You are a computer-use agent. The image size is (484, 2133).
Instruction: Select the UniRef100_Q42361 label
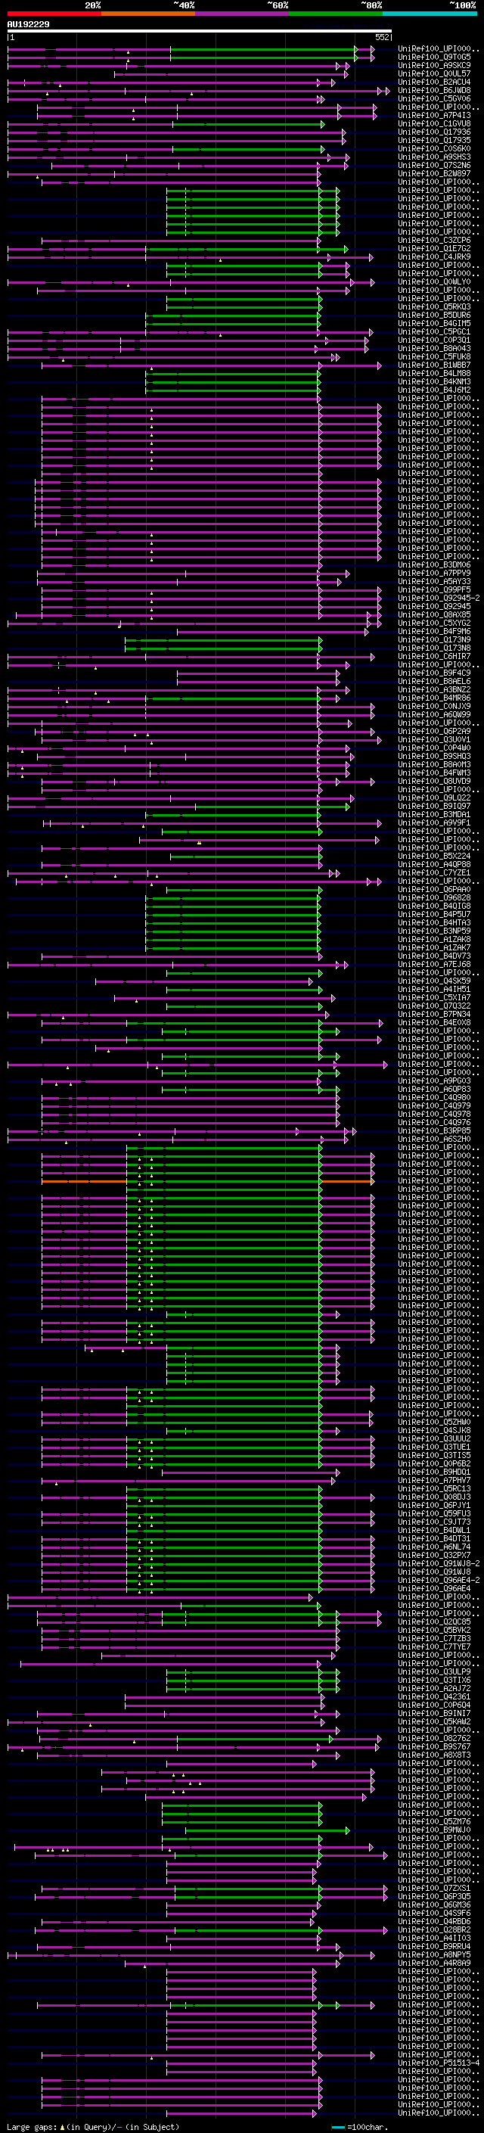[434, 1696]
